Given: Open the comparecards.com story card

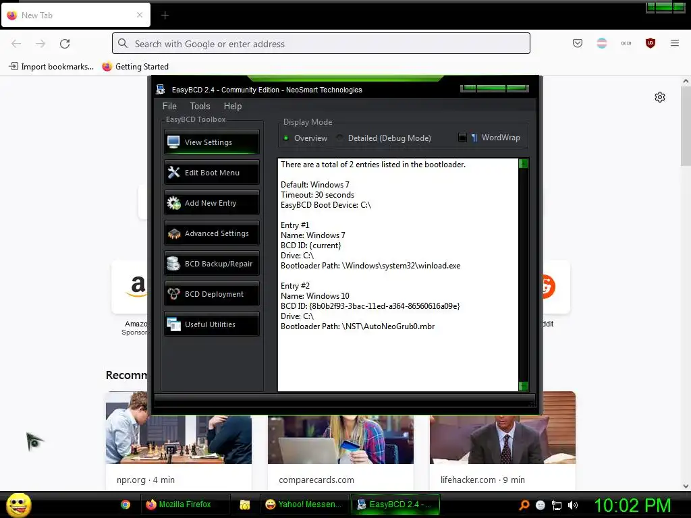Looking at the screenshot, I should click(x=341, y=453).
